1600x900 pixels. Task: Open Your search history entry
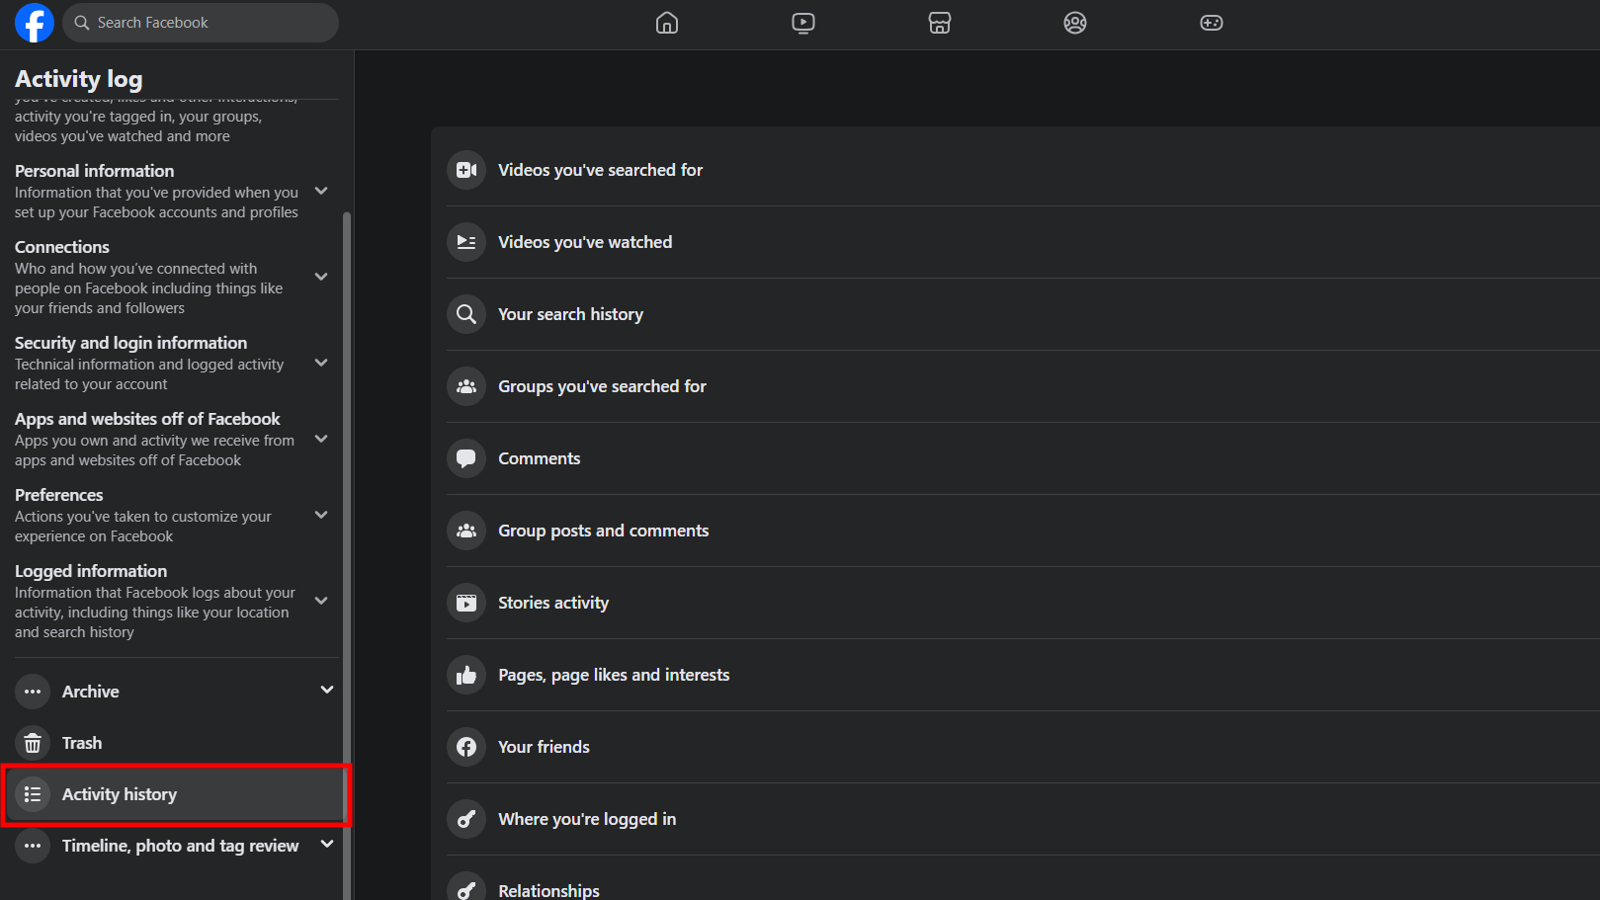pos(570,314)
